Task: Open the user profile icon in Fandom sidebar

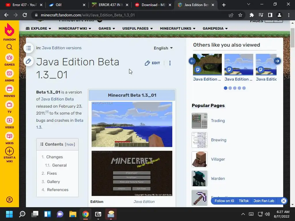Action: tap(10, 200)
